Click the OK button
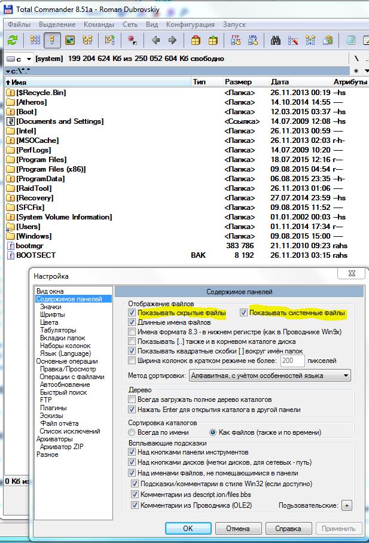The image size is (369, 543). [188, 529]
